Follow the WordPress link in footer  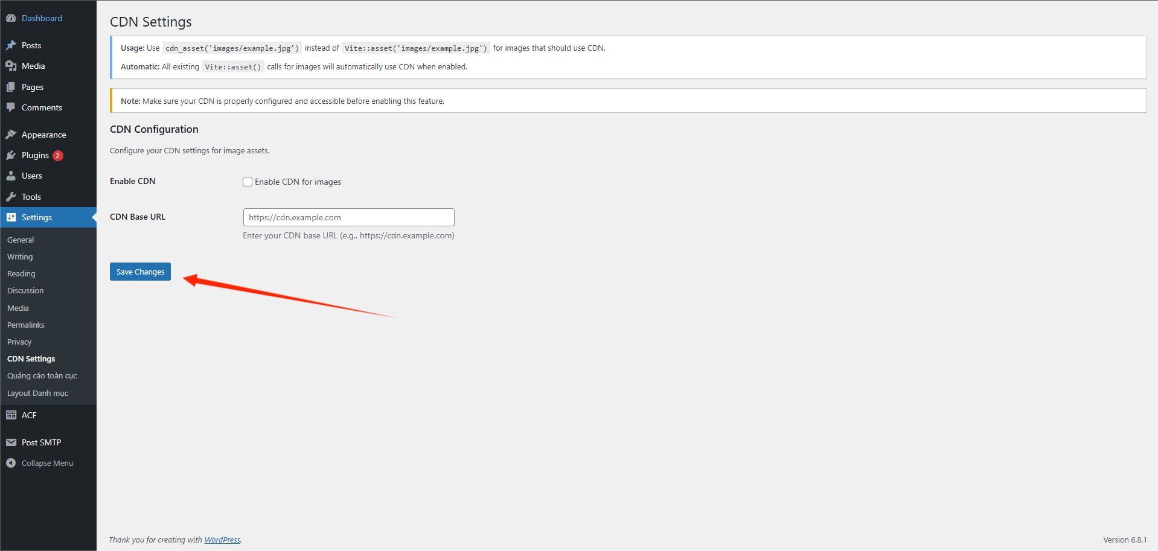point(222,540)
